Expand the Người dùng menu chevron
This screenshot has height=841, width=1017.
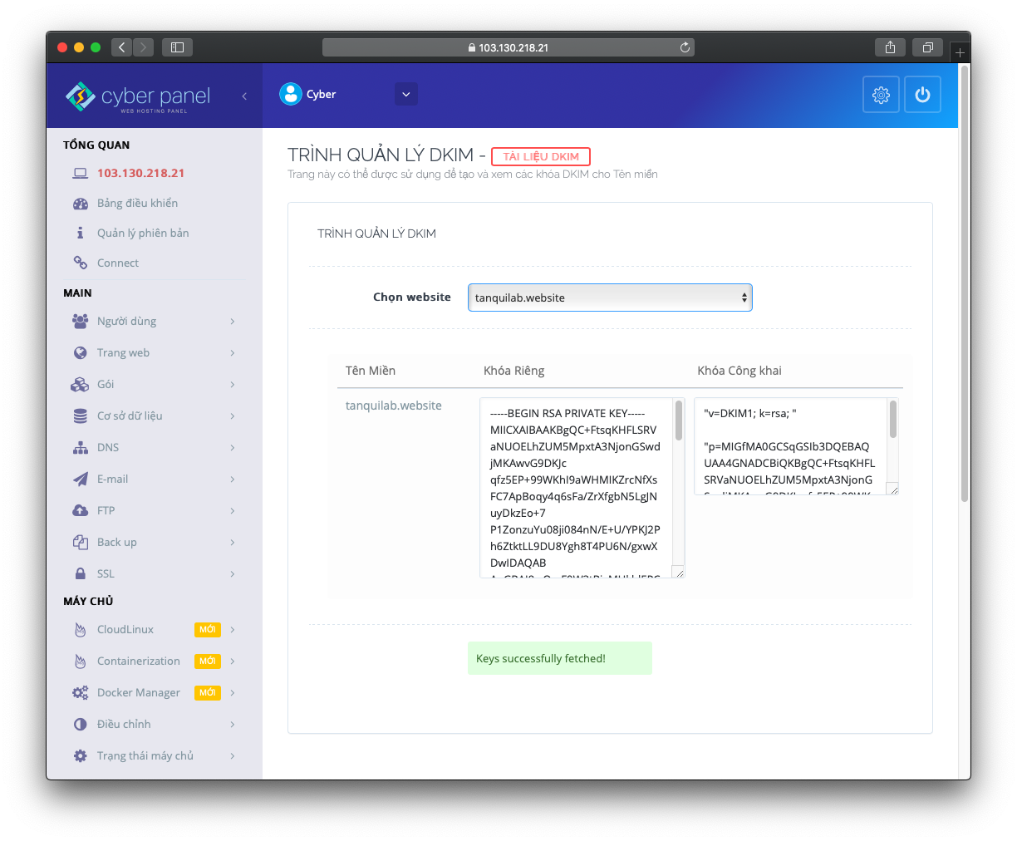[233, 321]
